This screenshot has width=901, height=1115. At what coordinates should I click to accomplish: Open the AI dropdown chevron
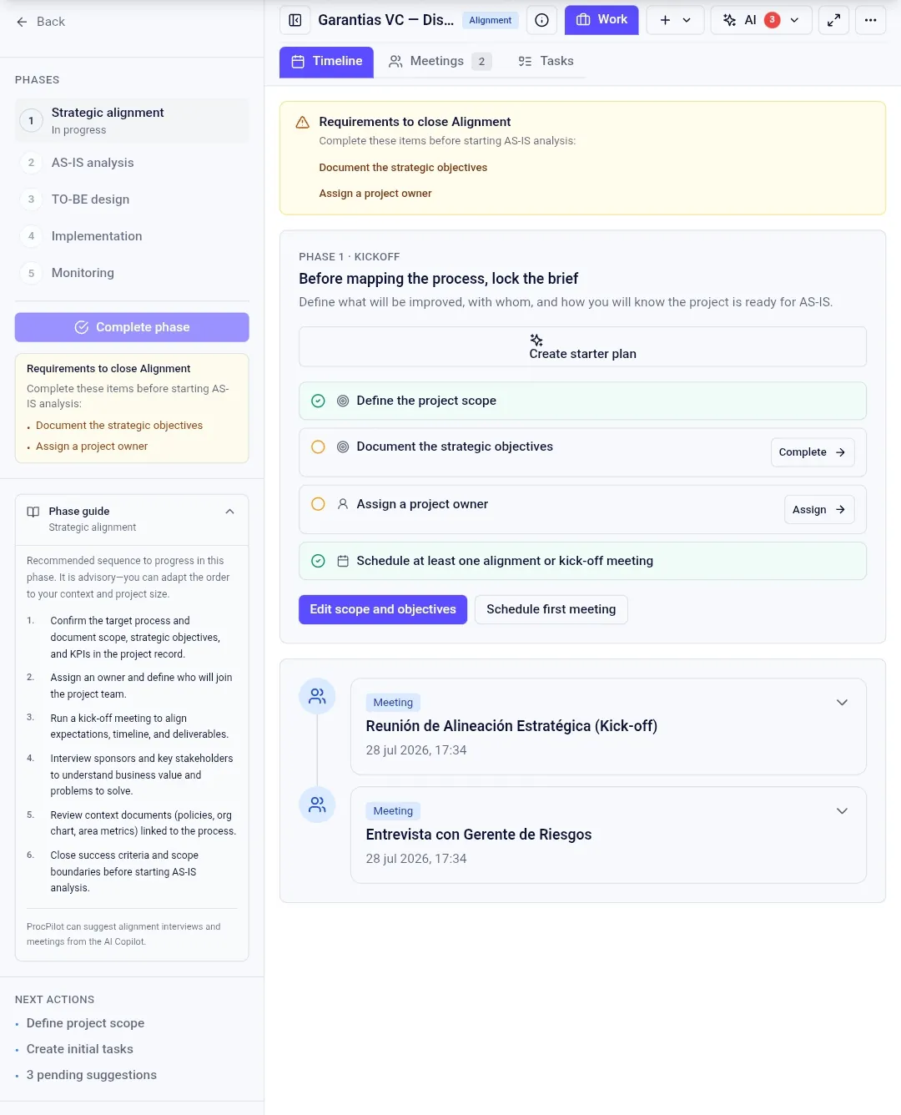pos(794,20)
